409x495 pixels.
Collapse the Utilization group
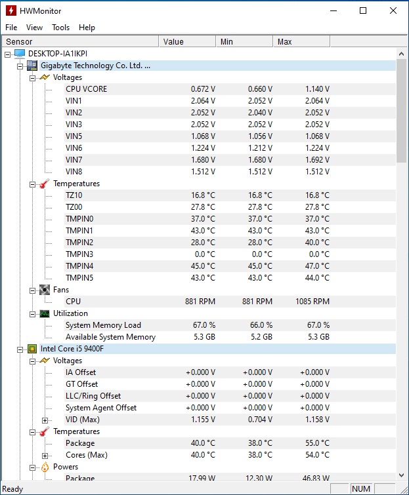tap(32, 314)
